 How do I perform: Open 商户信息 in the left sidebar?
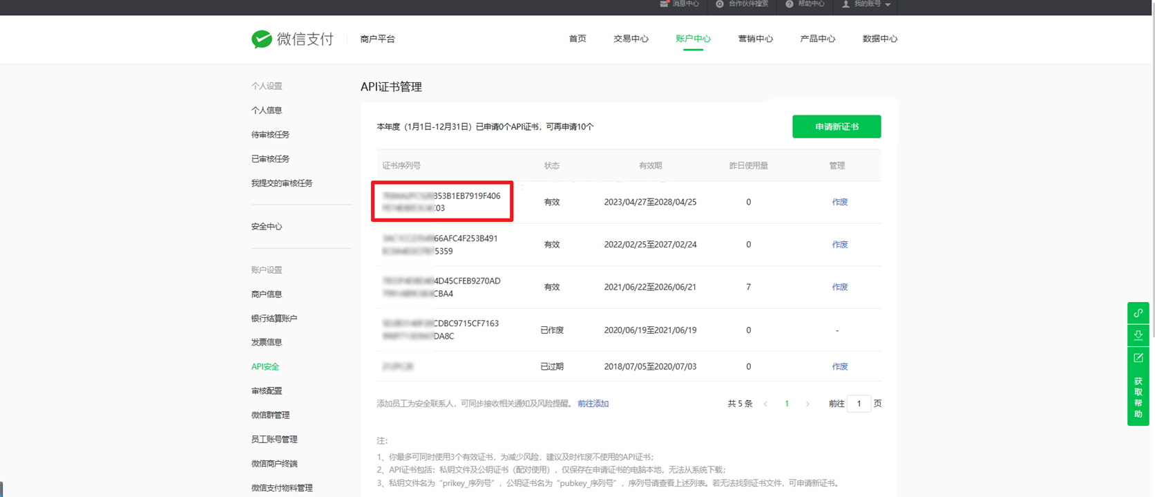[267, 294]
